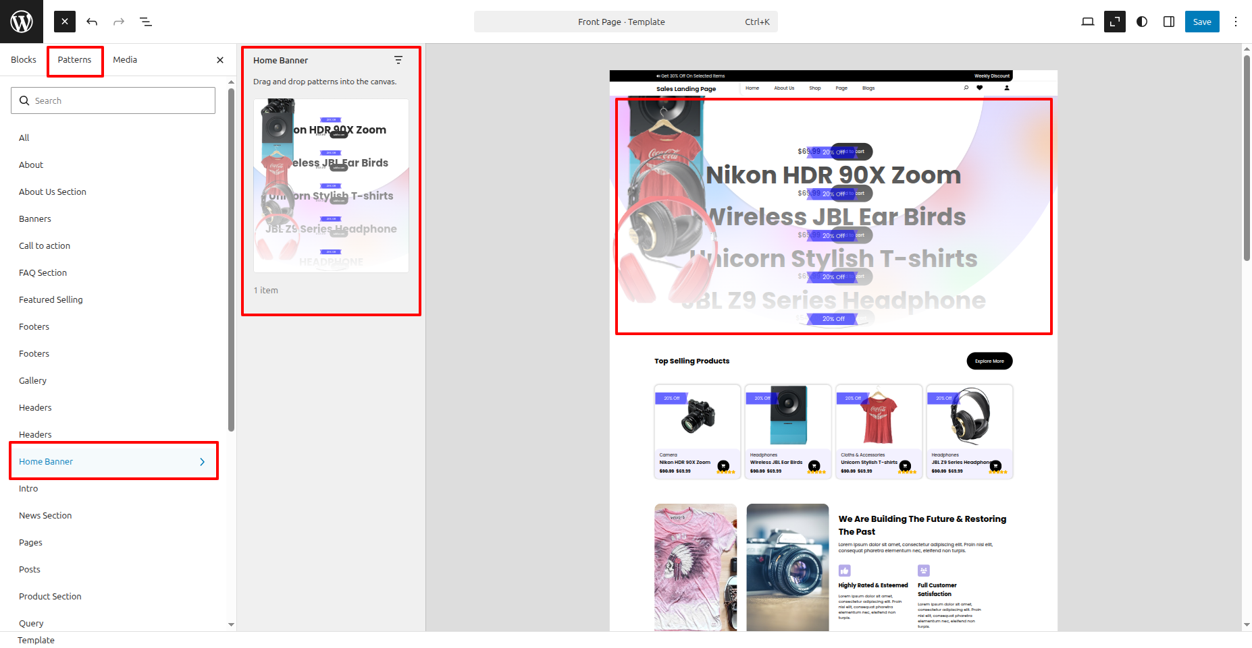This screenshot has height=648, width=1252.
Task: Close the inserter panel with X
Action: click(220, 60)
